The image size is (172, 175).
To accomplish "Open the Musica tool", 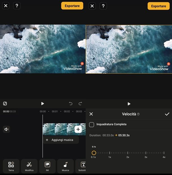I will coord(65,166).
